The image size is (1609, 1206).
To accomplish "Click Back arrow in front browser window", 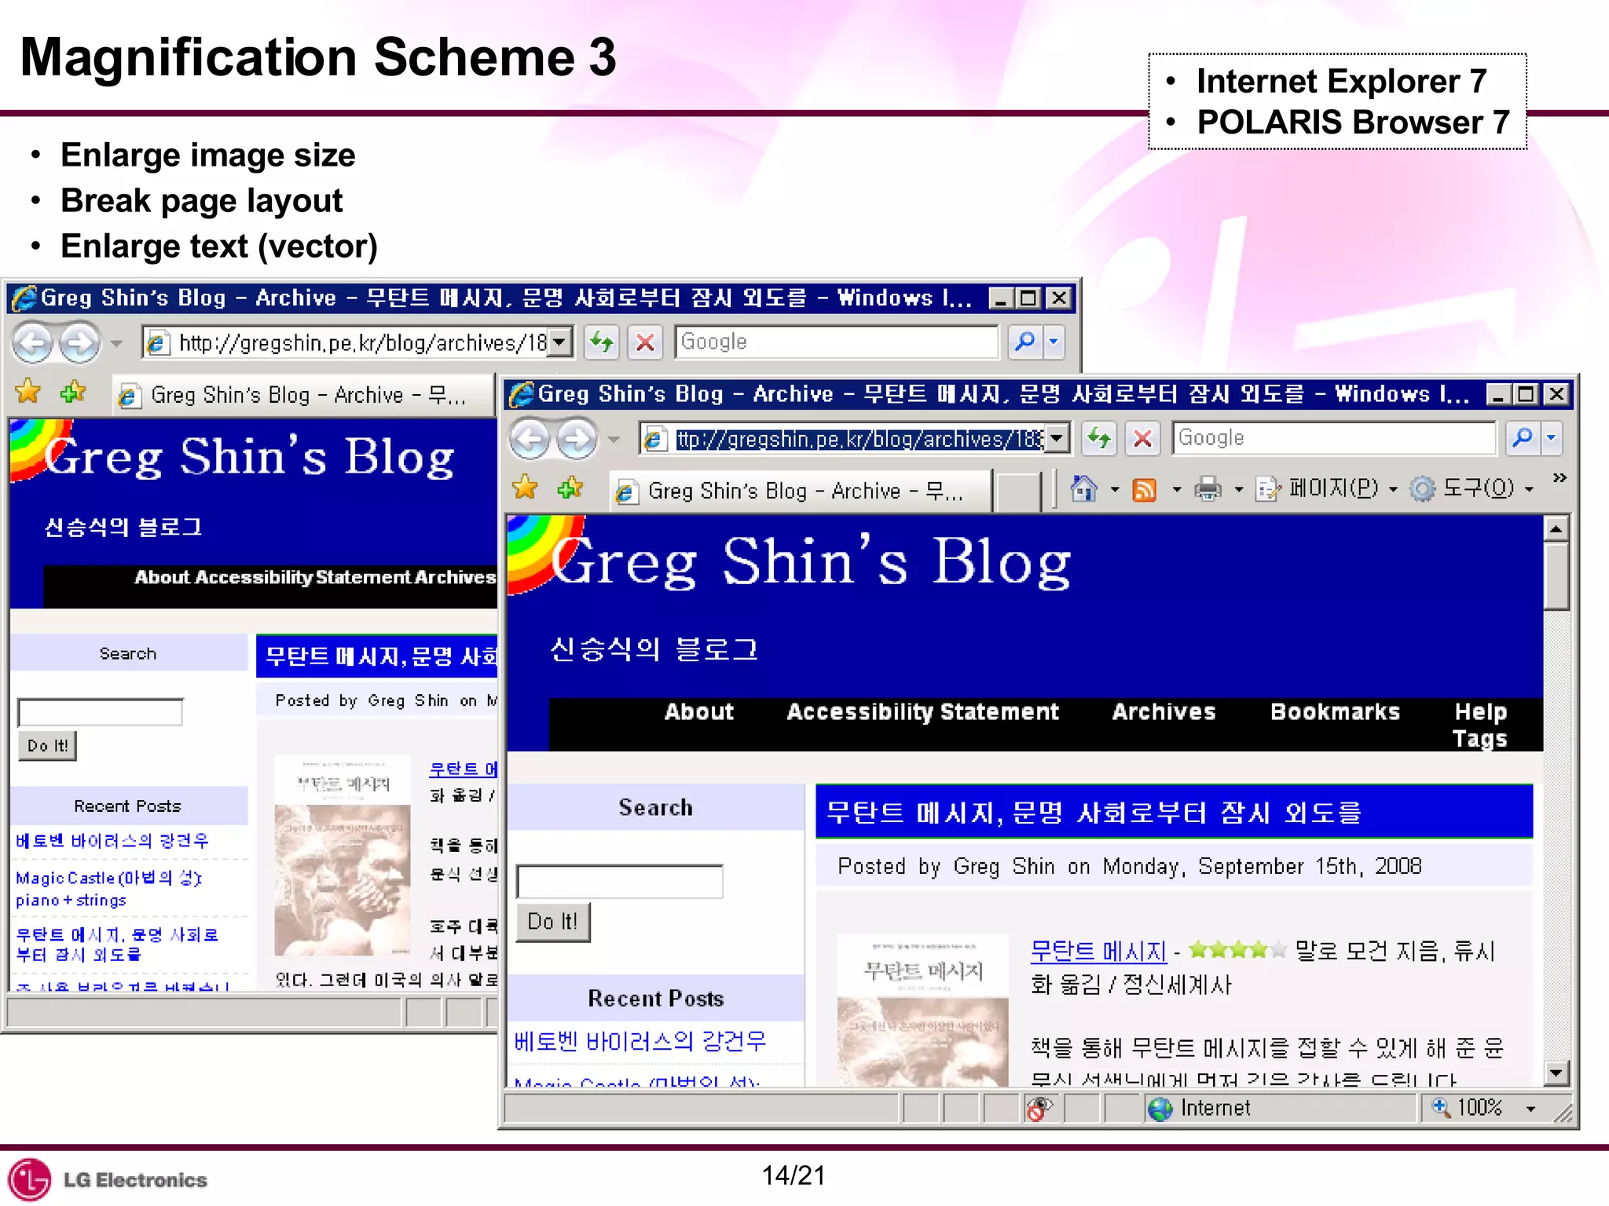I will pos(530,439).
